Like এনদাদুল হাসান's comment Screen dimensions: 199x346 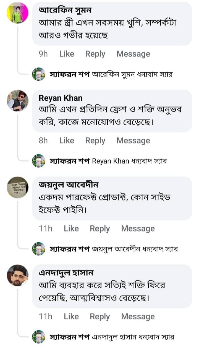click(x=71, y=316)
